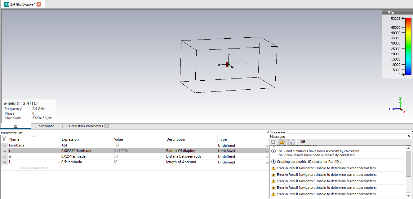Sort parameters by the Name column header
The width and height of the screenshot is (413, 199).
coord(14,139)
